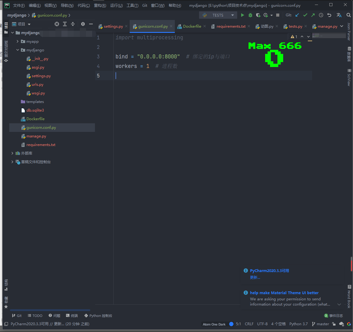Expand the myapp folder
This screenshot has width=353, height=332.
point(18,41)
